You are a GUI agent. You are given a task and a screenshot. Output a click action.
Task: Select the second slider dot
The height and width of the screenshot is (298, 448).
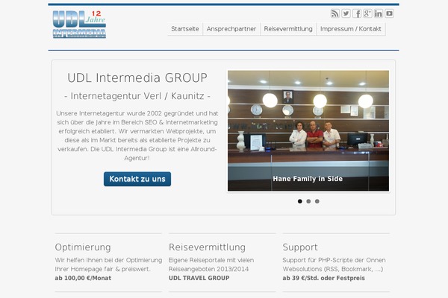click(x=308, y=201)
